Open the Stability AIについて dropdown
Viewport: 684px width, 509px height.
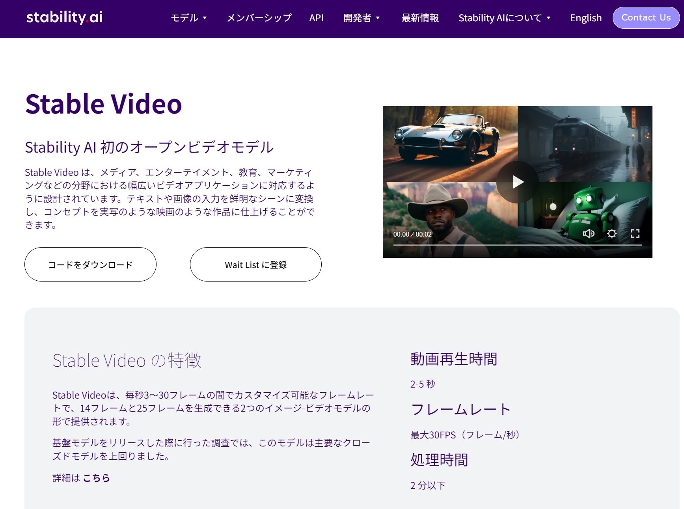coord(504,18)
